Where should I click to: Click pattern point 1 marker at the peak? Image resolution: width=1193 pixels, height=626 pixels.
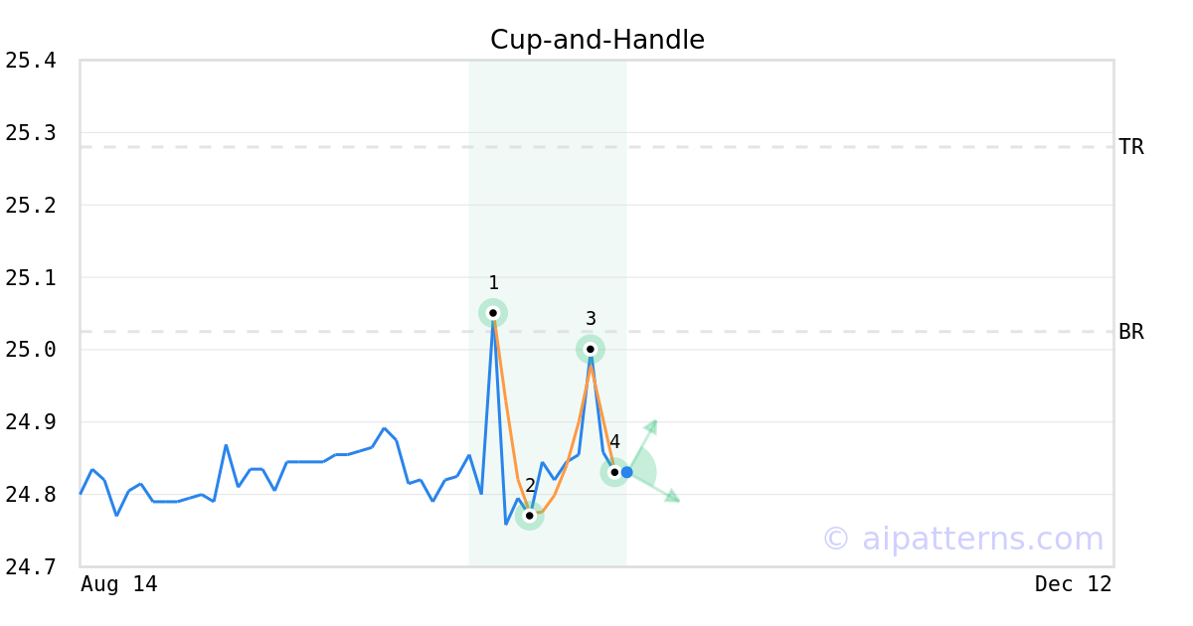[x=493, y=313]
